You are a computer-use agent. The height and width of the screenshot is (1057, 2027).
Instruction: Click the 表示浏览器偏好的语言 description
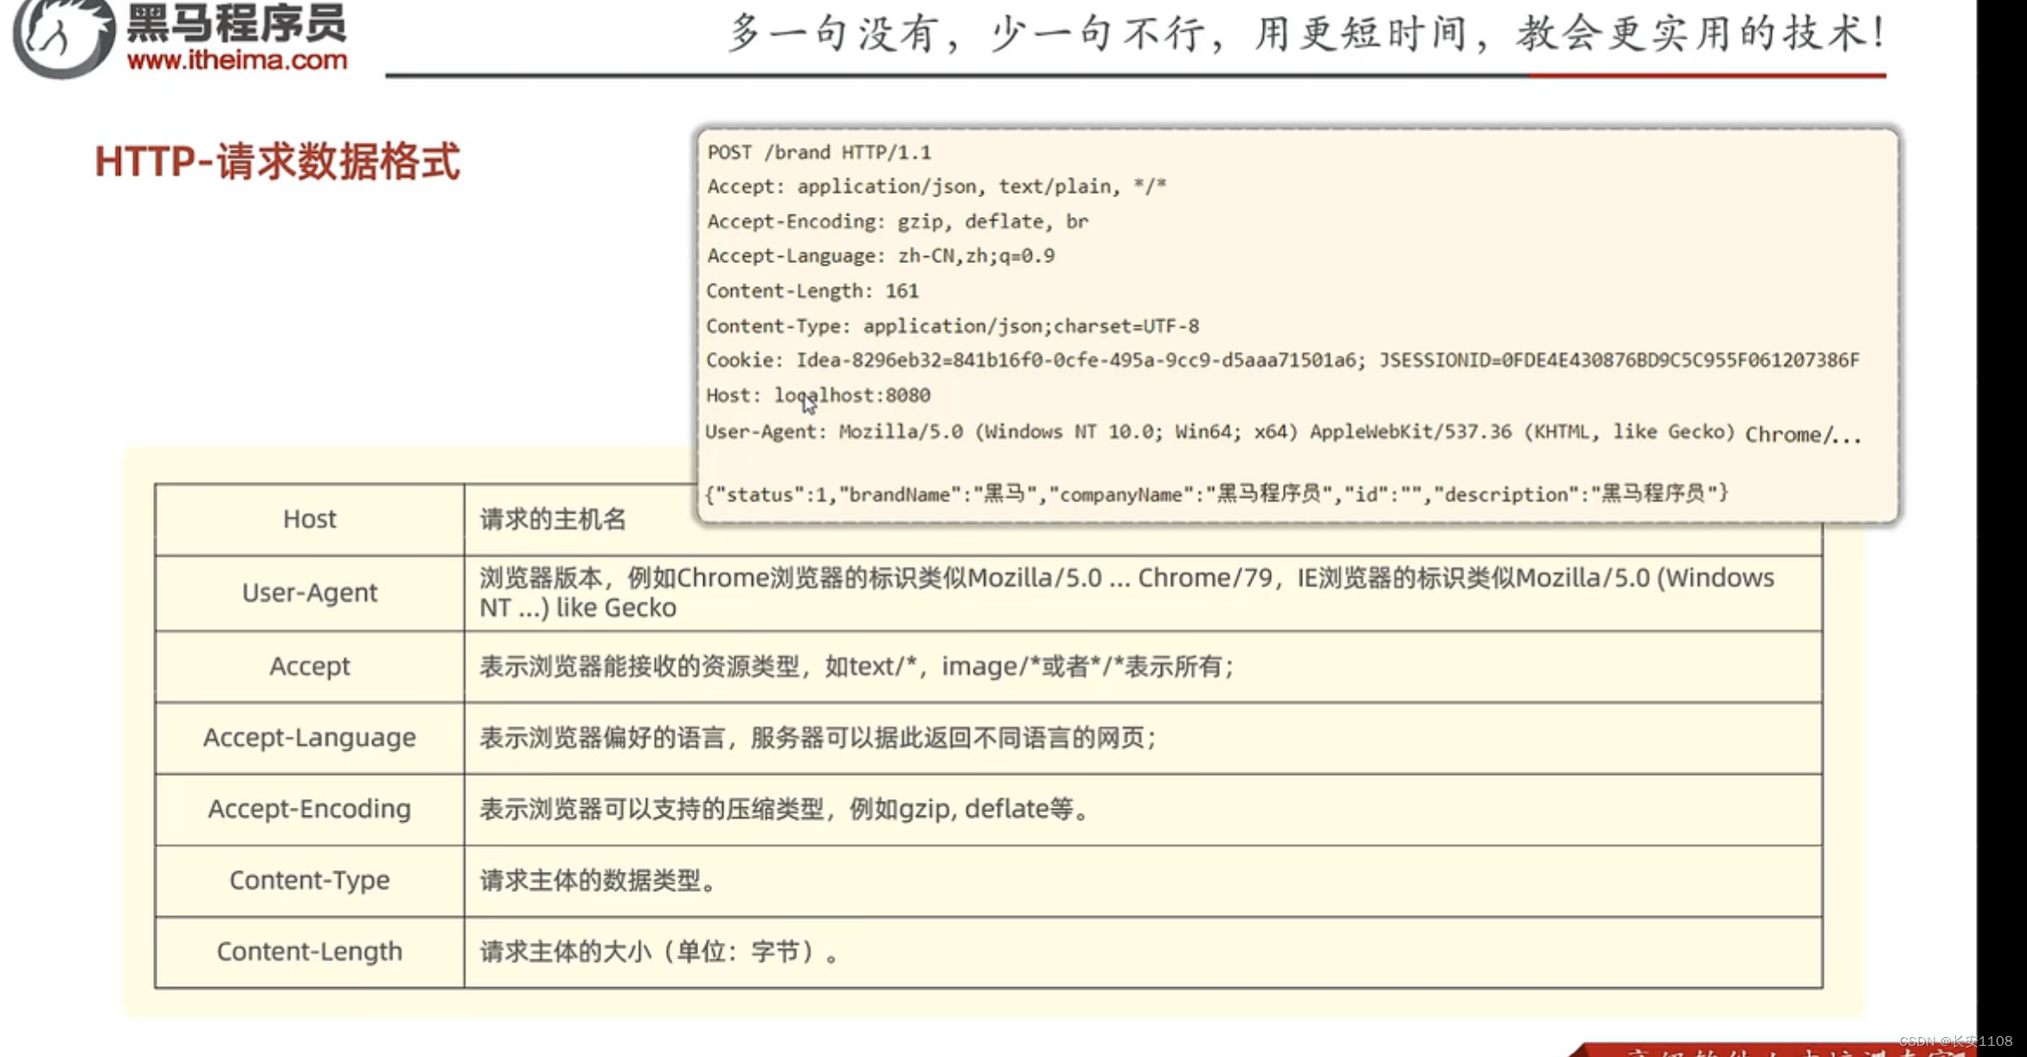(1143, 738)
